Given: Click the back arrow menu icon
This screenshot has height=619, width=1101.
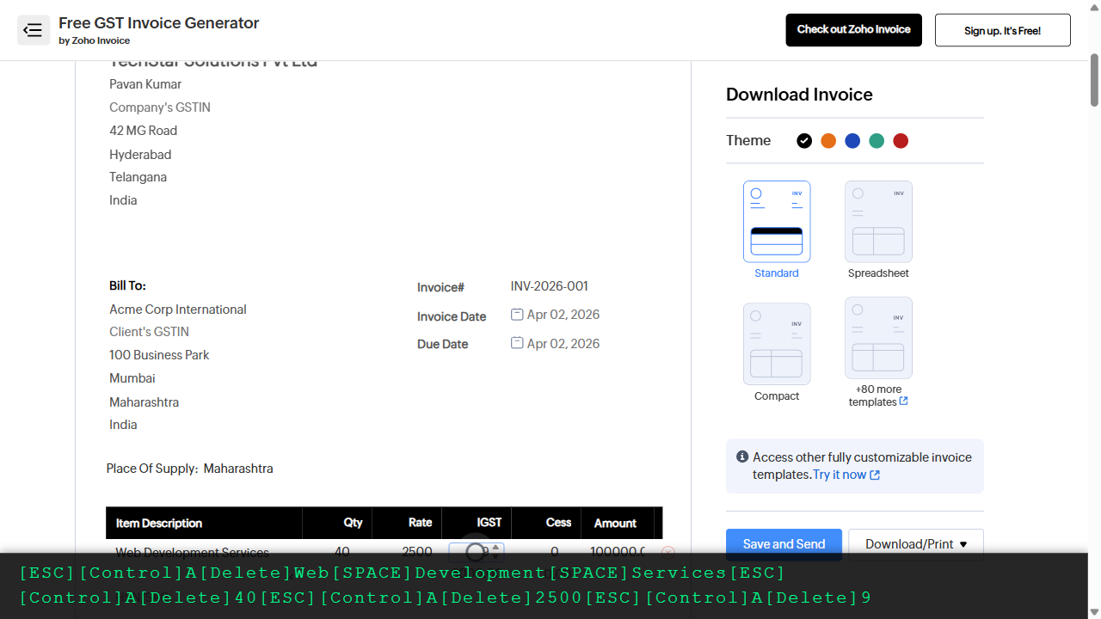Looking at the screenshot, I should [34, 30].
